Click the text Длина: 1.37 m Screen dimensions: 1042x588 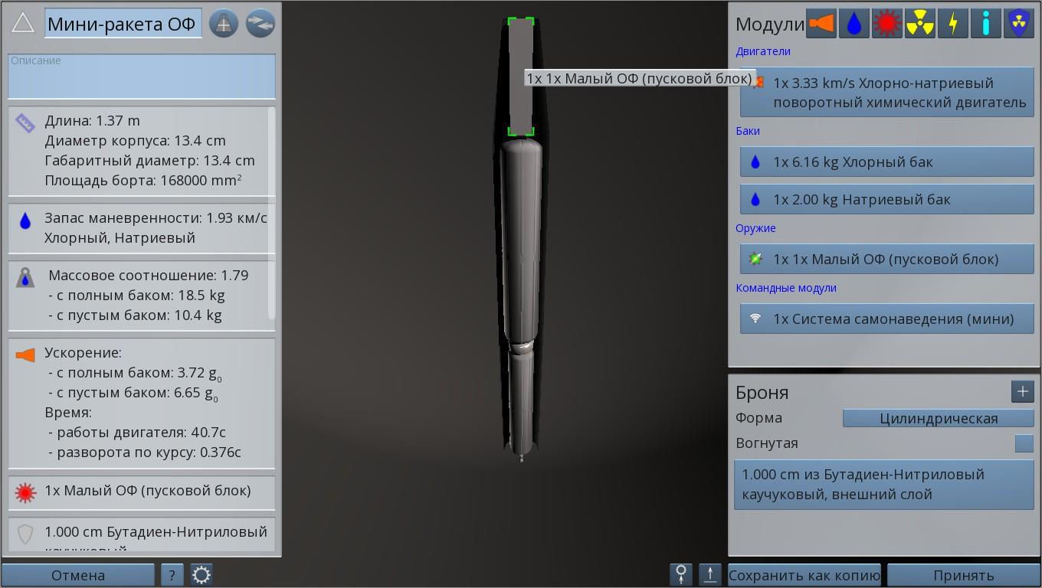[92, 121]
